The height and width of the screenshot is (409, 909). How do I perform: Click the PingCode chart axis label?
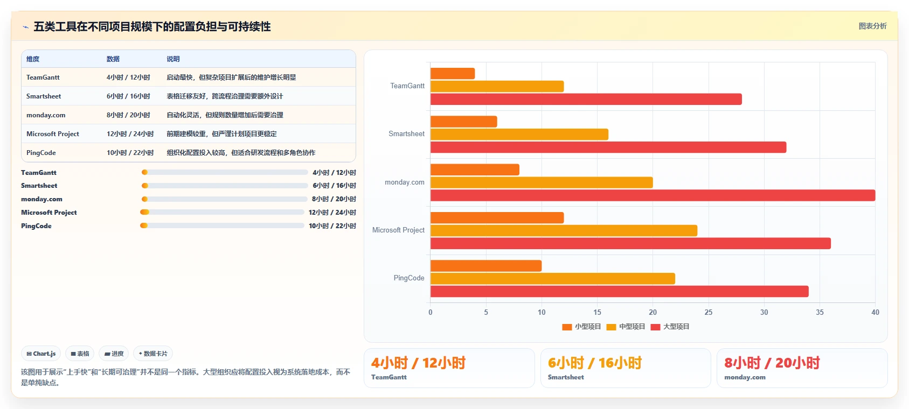409,278
